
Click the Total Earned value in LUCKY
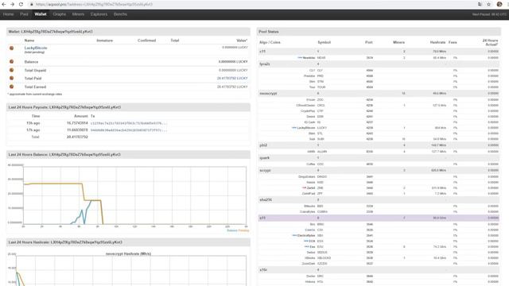pos(232,87)
